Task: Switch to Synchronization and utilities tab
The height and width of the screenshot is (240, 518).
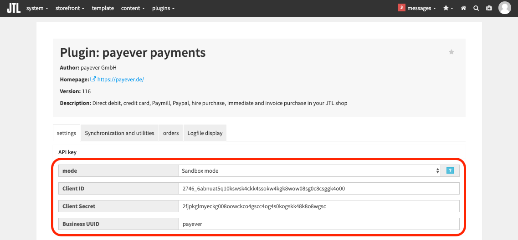Action: click(119, 133)
